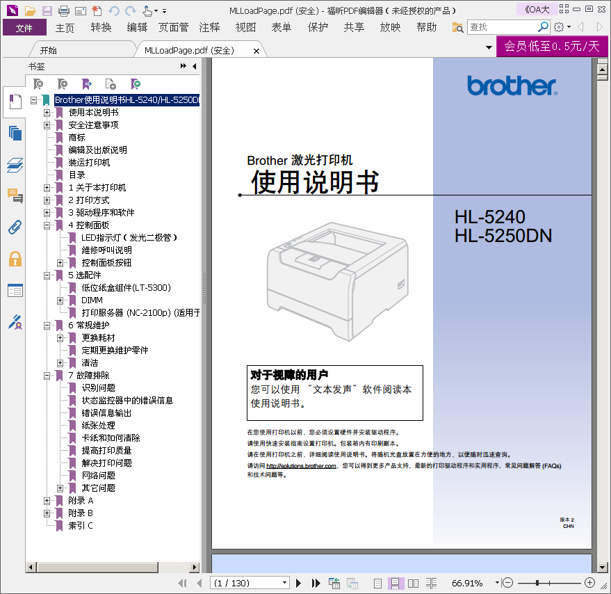This screenshot has height=594, width=611.
Task: Expand the 1 关于本打印机 bookmark
Action: [x=47, y=188]
